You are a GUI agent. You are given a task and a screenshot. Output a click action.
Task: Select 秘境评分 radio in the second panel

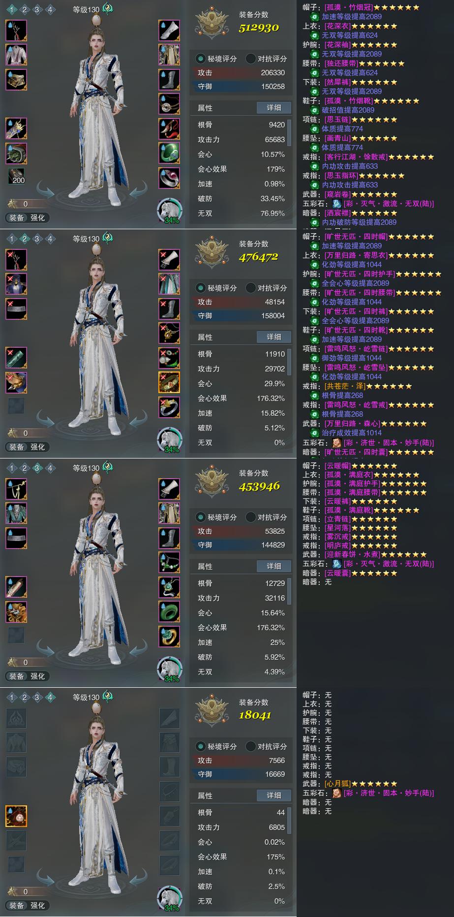[216, 288]
